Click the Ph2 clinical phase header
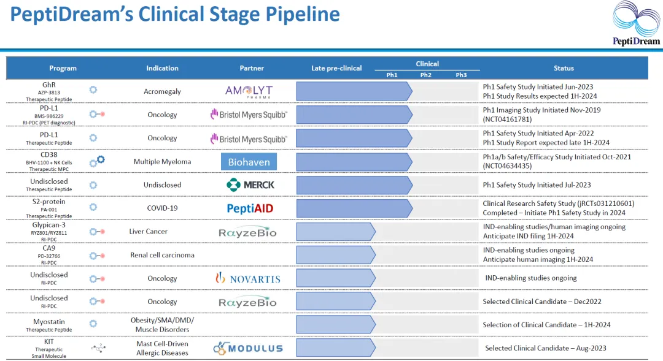This screenshot has height=361, width=663. [x=426, y=75]
